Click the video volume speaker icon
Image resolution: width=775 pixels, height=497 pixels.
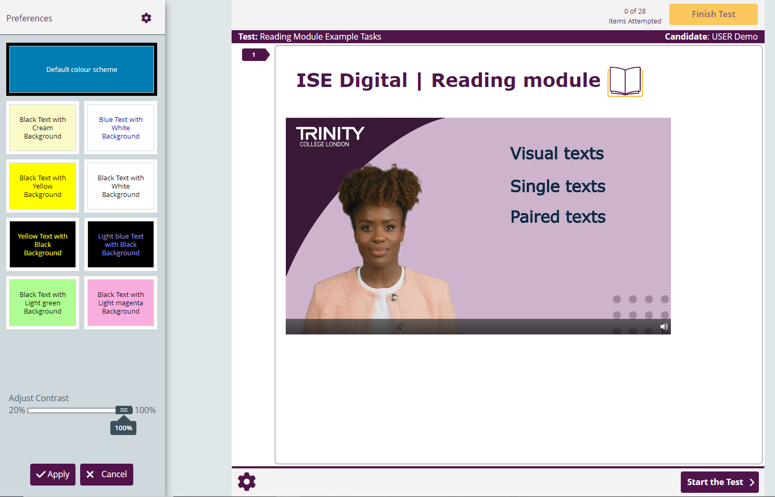pyautogui.click(x=664, y=327)
